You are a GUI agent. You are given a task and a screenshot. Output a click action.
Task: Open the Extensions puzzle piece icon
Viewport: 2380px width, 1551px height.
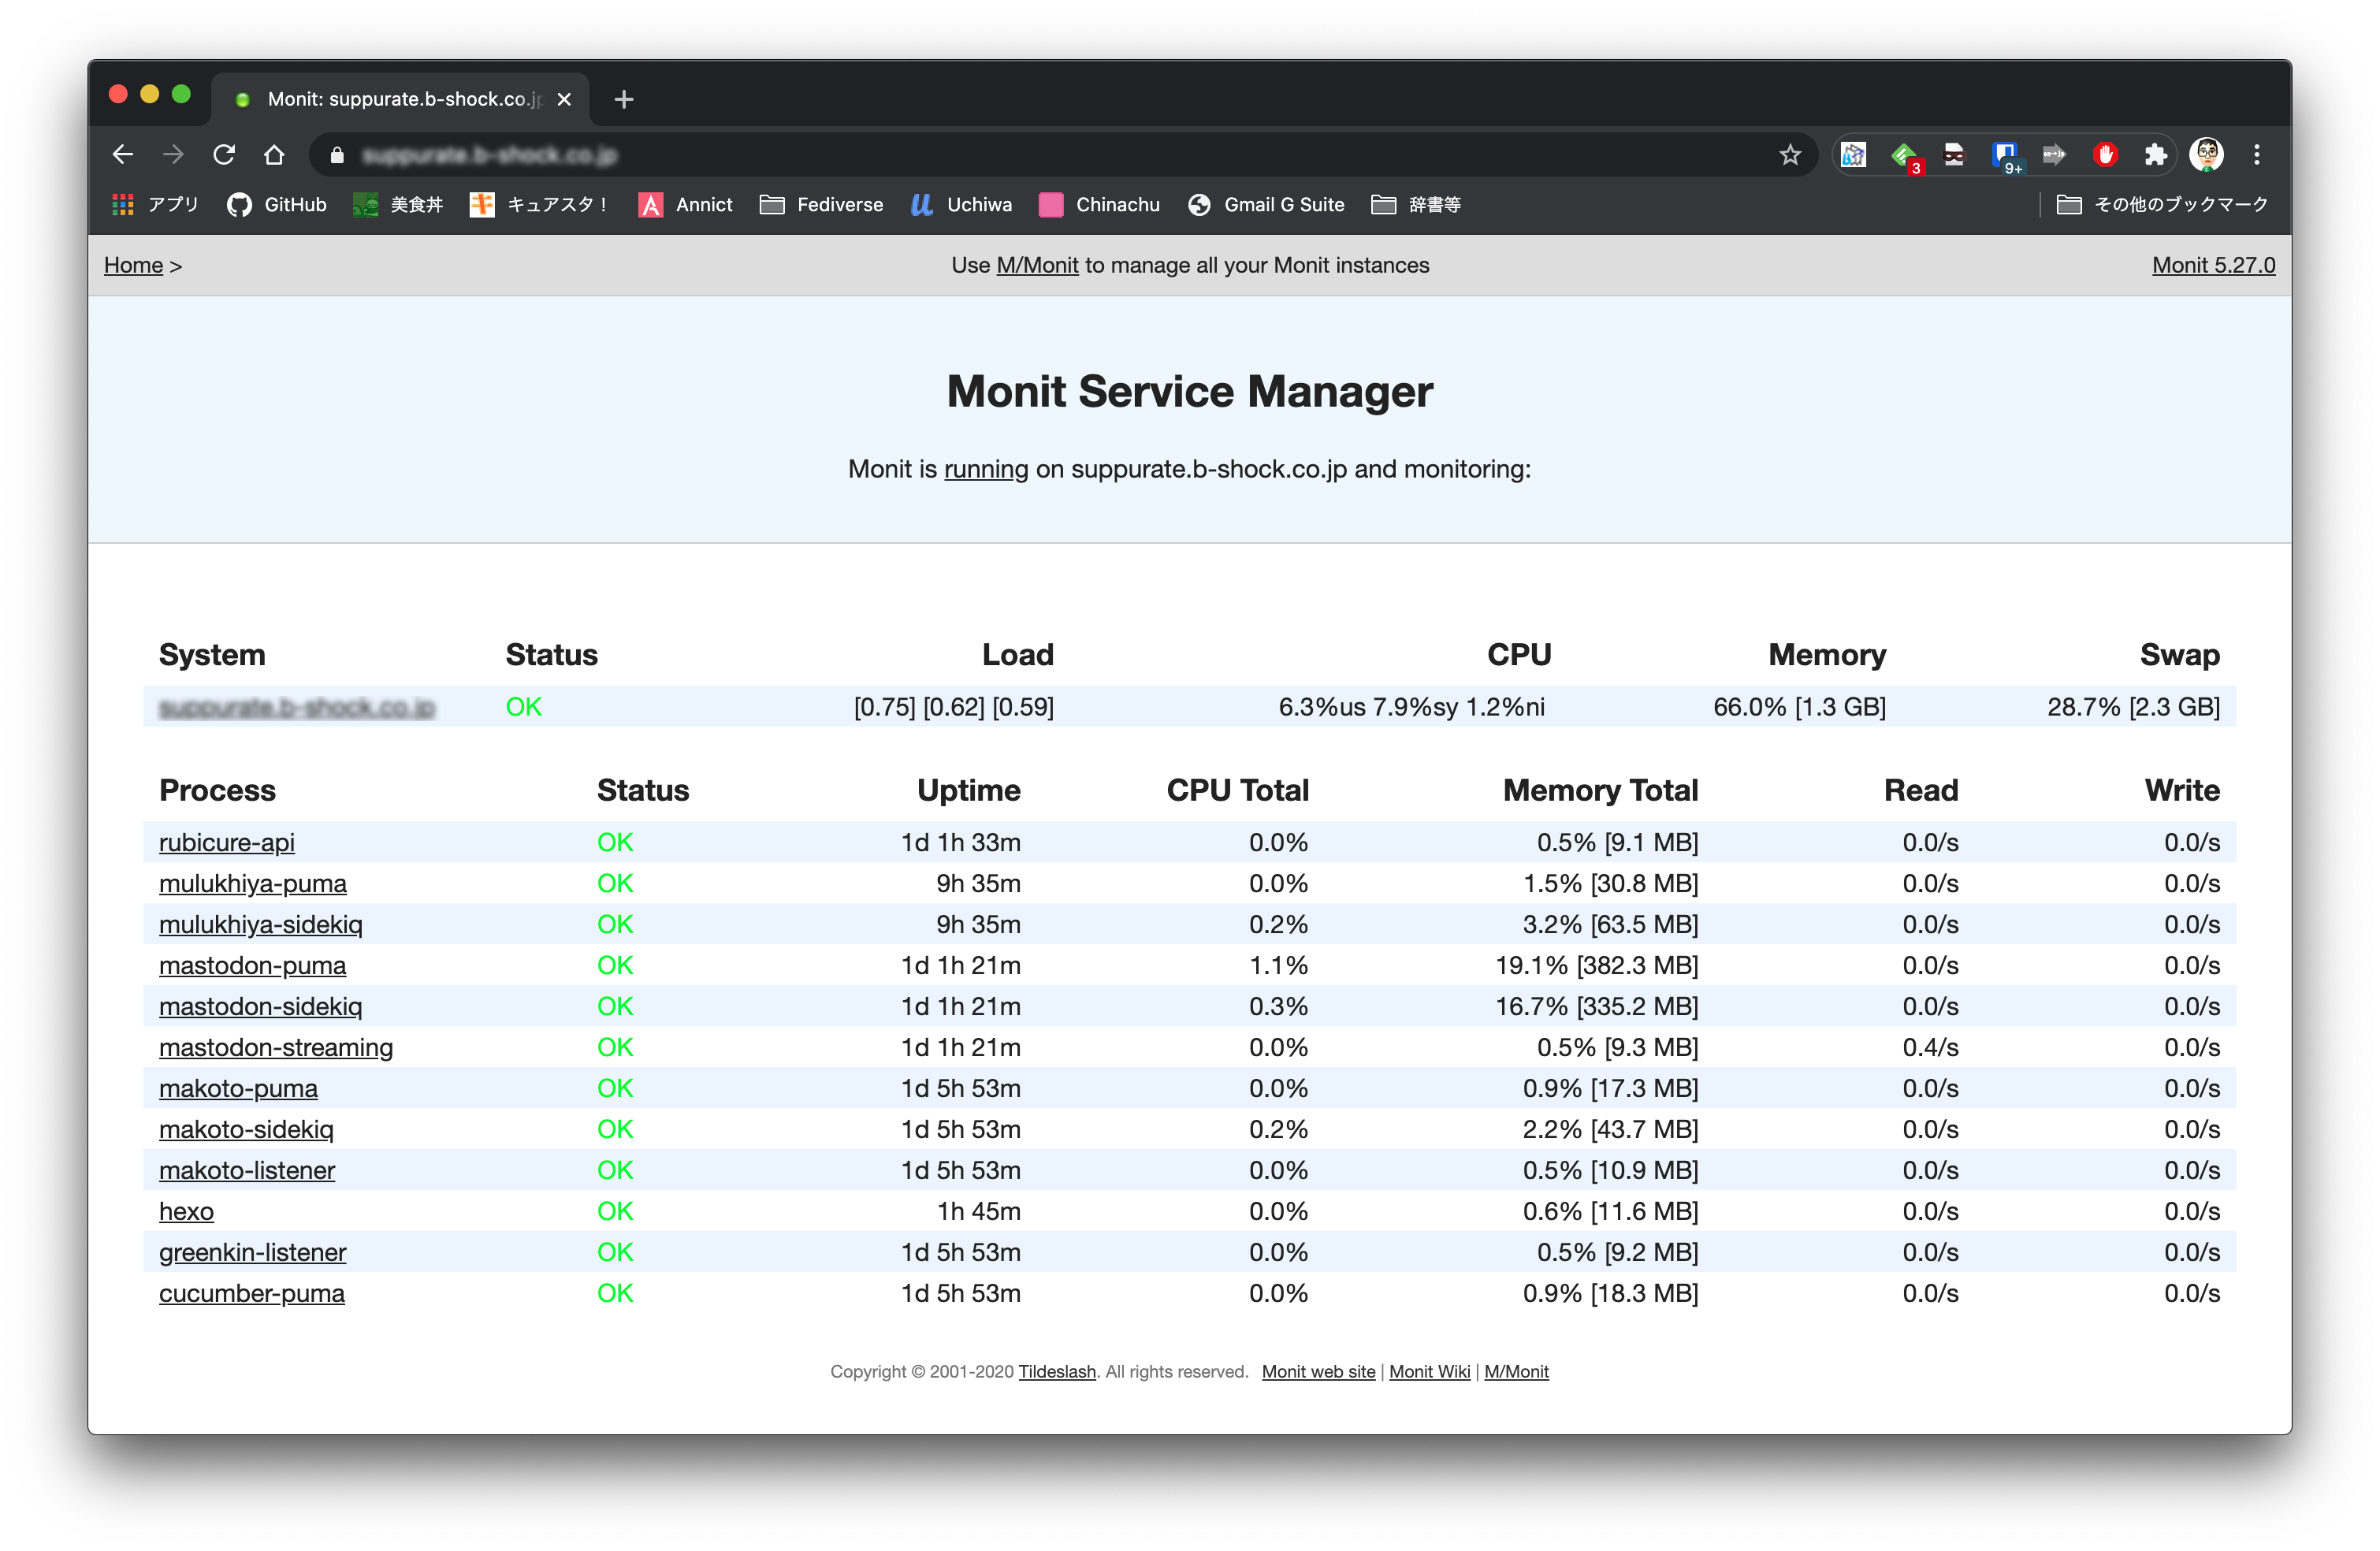coord(2155,155)
